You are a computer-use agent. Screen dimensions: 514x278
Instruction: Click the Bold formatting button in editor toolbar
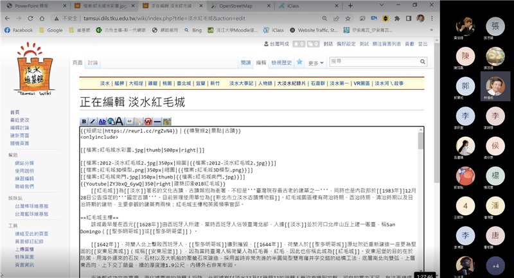point(84,121)
